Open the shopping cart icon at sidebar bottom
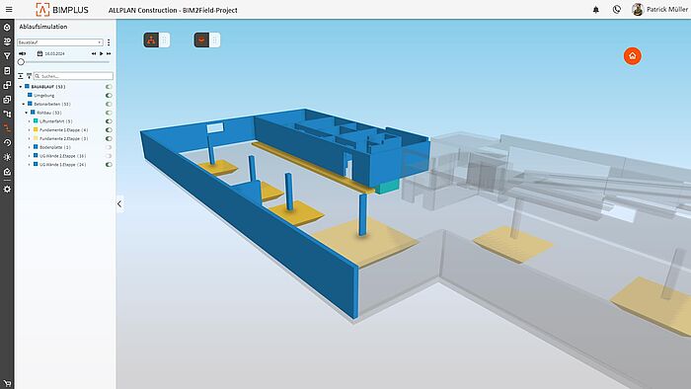 click(x=7, y=383)
